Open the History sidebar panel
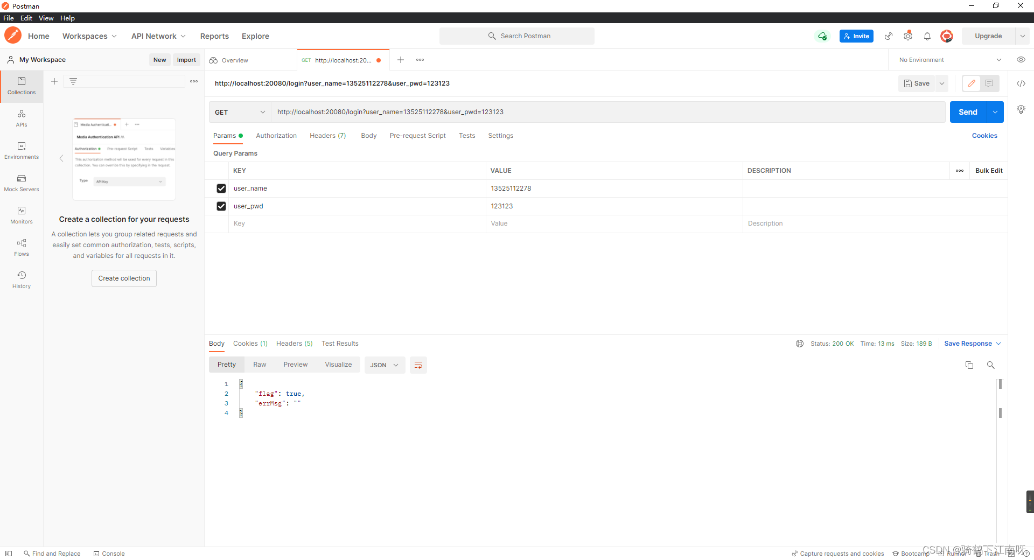Image resolution: width=1034 pixels, height=560 pixels. [22, 280]
